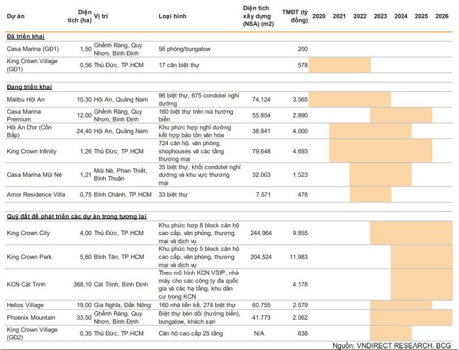Select the 'Dự án' column header

[16, 16]
